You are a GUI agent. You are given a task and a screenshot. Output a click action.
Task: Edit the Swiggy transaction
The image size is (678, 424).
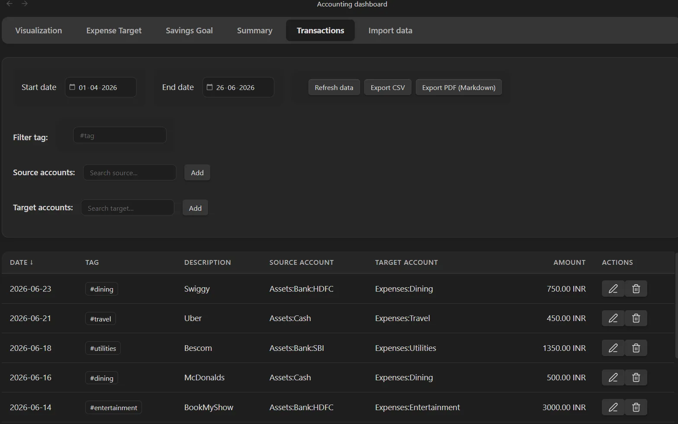coord(613,289)
